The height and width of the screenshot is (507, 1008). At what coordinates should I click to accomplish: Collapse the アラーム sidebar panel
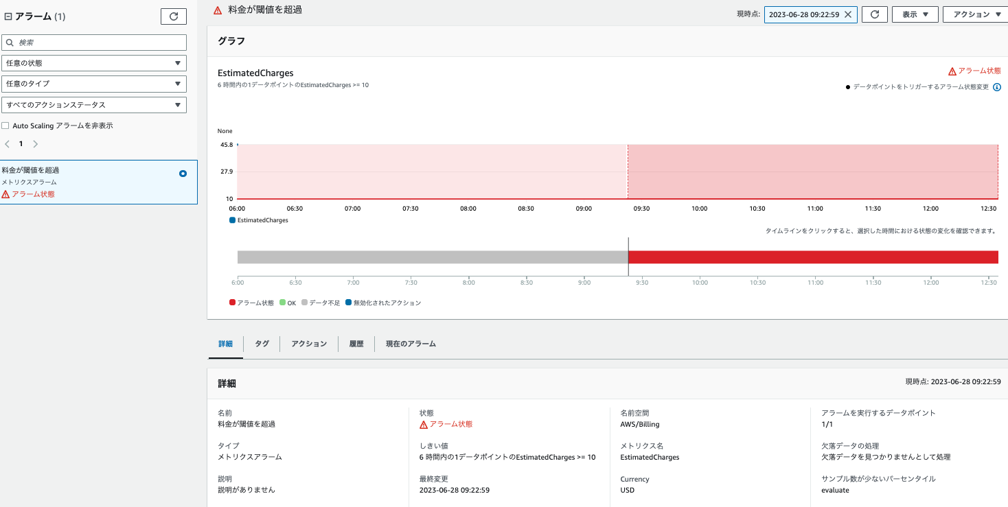[x=8, y=15]
